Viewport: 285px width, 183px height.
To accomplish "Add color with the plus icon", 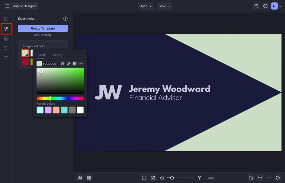I will [81, 64].
